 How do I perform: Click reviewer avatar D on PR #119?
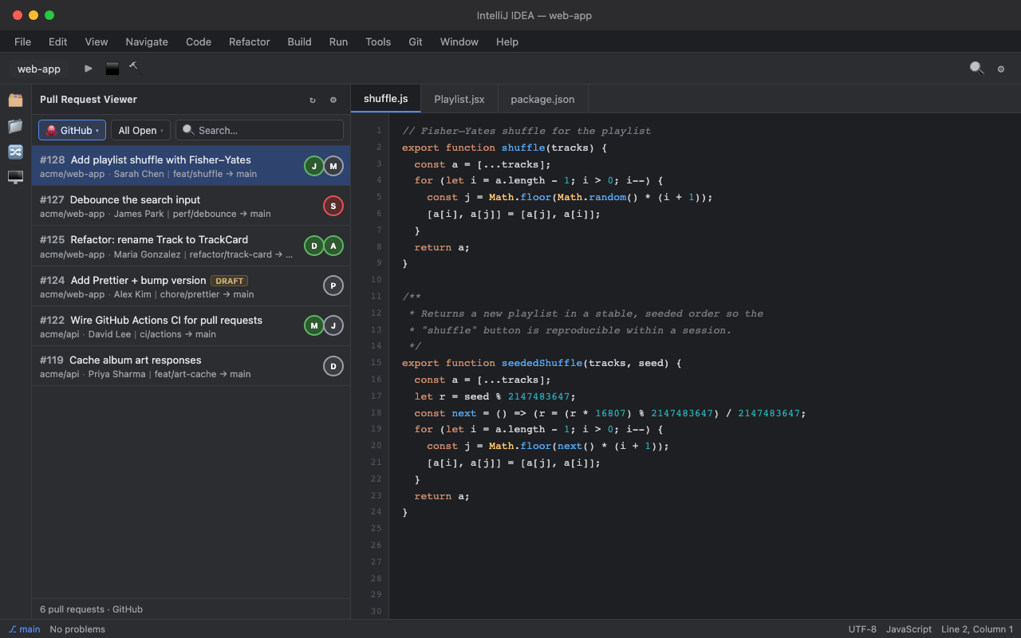click(333, 366)
